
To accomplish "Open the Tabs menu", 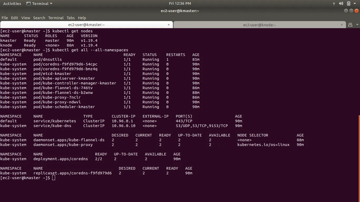I will pyautogui.click(x=71, y=18).
